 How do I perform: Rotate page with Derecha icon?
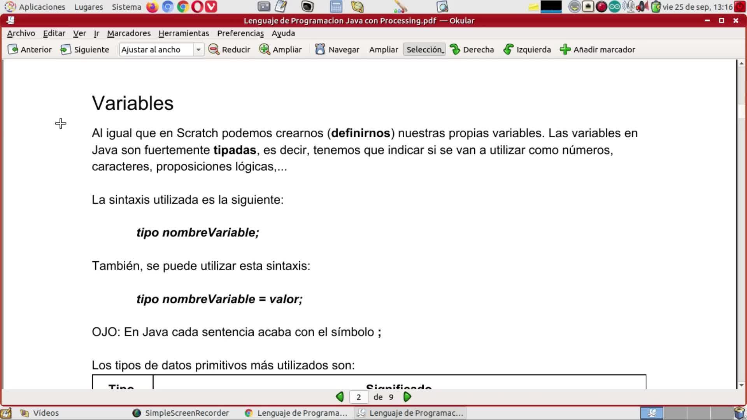455,49
